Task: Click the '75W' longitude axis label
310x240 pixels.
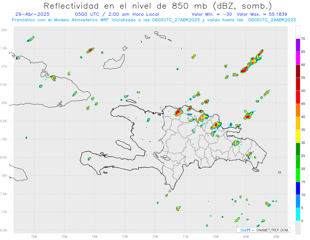Action: (x=64, y=236)
